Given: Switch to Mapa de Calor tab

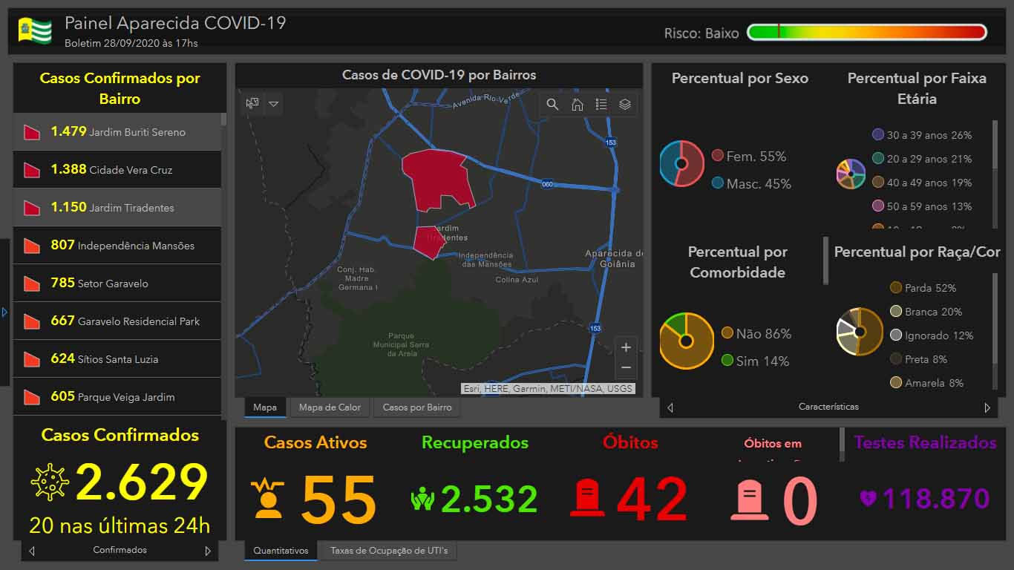Looking at the screenshot, I should [330, 407].
